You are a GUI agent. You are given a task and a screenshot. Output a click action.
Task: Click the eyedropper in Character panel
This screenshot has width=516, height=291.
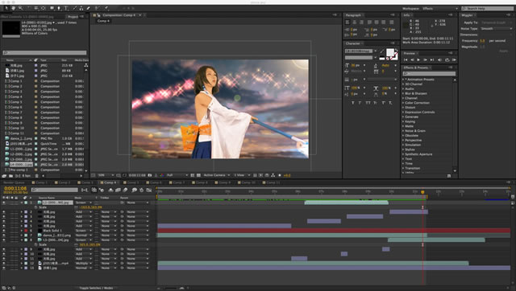tap(382, 51)
